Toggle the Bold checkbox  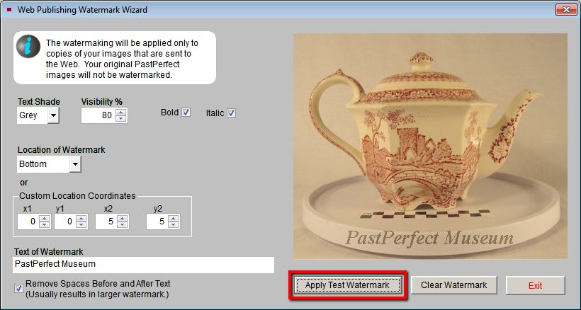click(186, 113)
